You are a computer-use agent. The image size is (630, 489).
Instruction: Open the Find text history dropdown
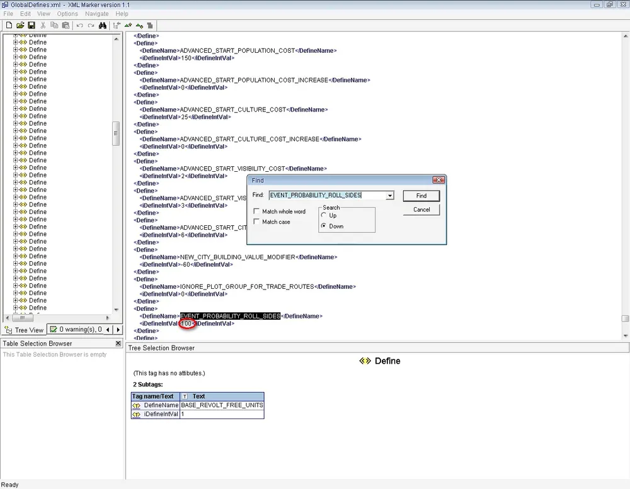[390, 196]
